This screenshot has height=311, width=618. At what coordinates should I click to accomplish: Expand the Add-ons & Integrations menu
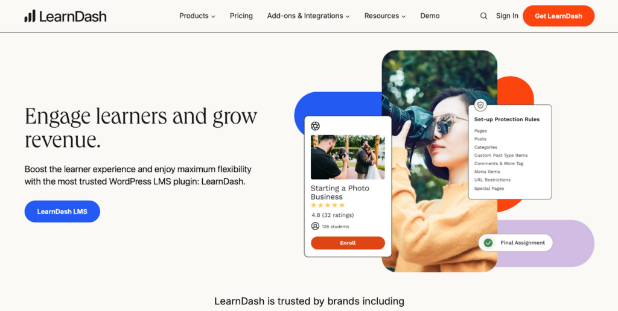pos(308,16)
